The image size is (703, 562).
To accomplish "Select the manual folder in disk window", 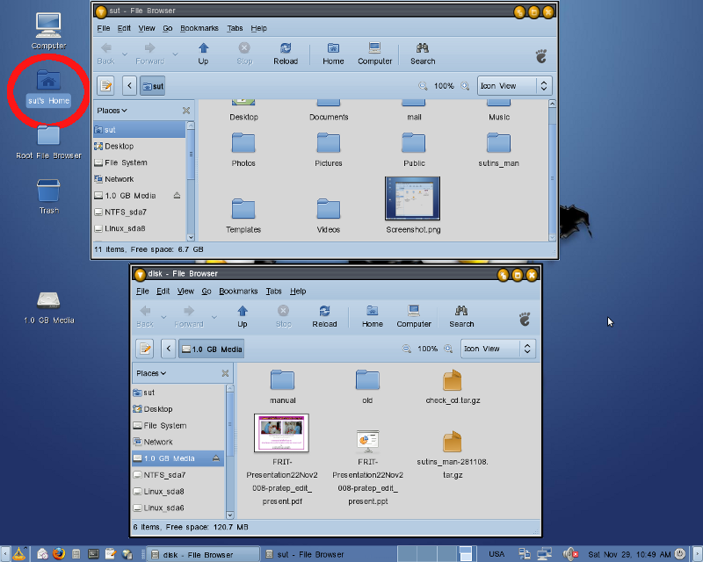I will [x=282, y=380].
